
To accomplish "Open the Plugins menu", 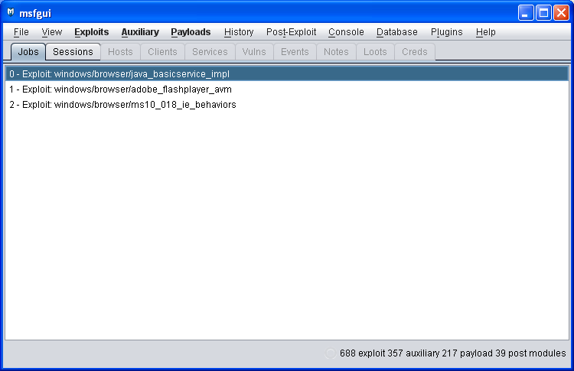I will coord(447,32).
